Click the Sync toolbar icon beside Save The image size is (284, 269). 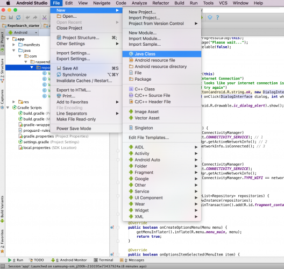pos(18,17)
